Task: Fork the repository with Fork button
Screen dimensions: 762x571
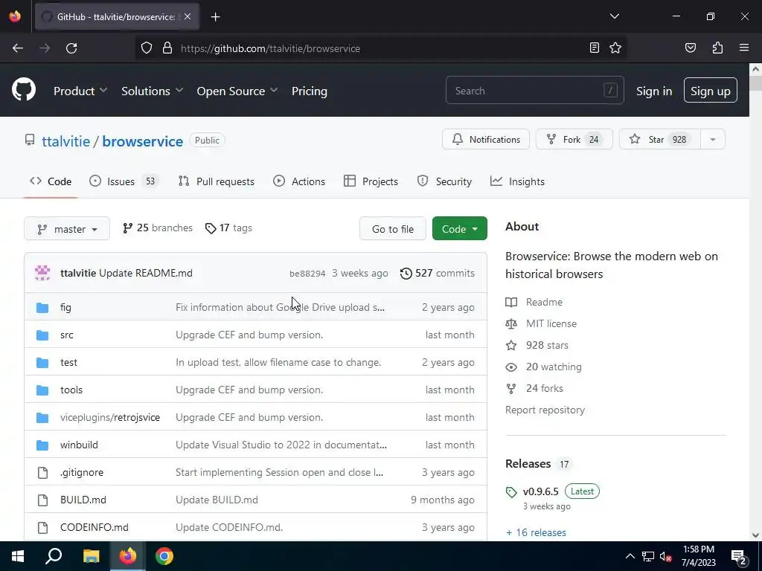Action: point(574,139)
